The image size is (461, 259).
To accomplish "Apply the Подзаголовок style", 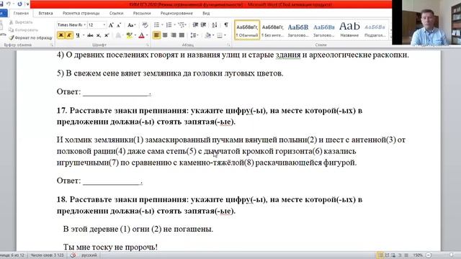I will click(375, 30).
